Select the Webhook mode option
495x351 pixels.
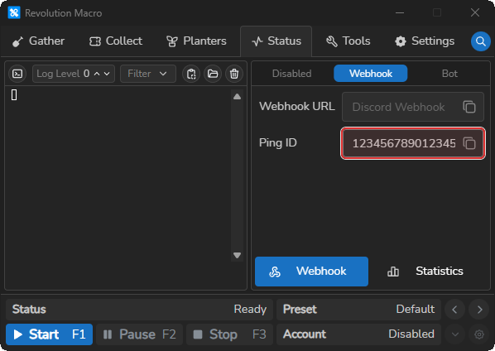coord(371,74)
